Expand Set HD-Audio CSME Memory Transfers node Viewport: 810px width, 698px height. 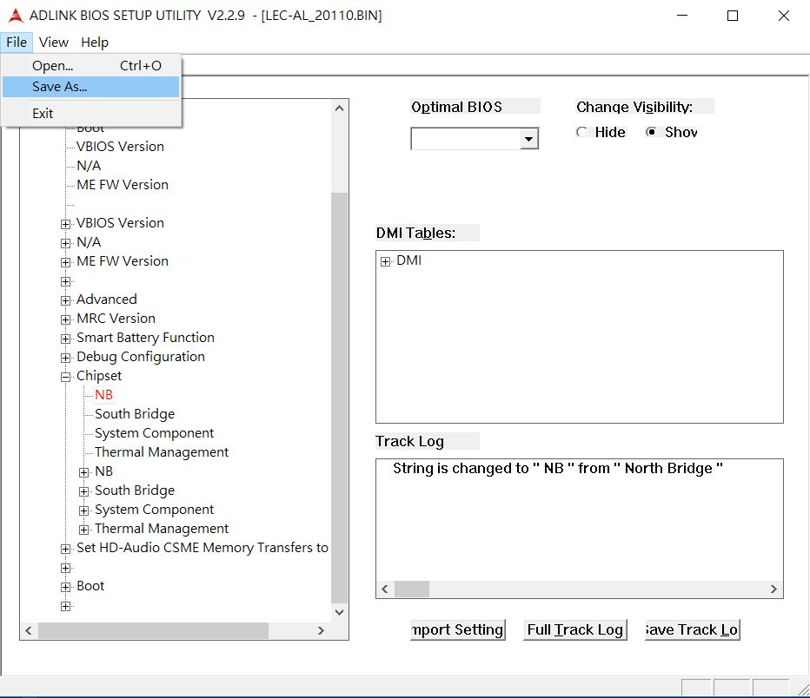pyautogui.click(x=65, y=549)
